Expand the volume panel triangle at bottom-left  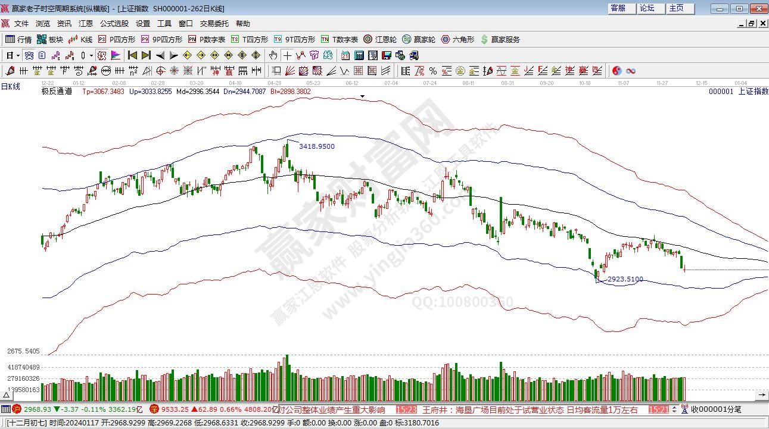click(5, 396)
